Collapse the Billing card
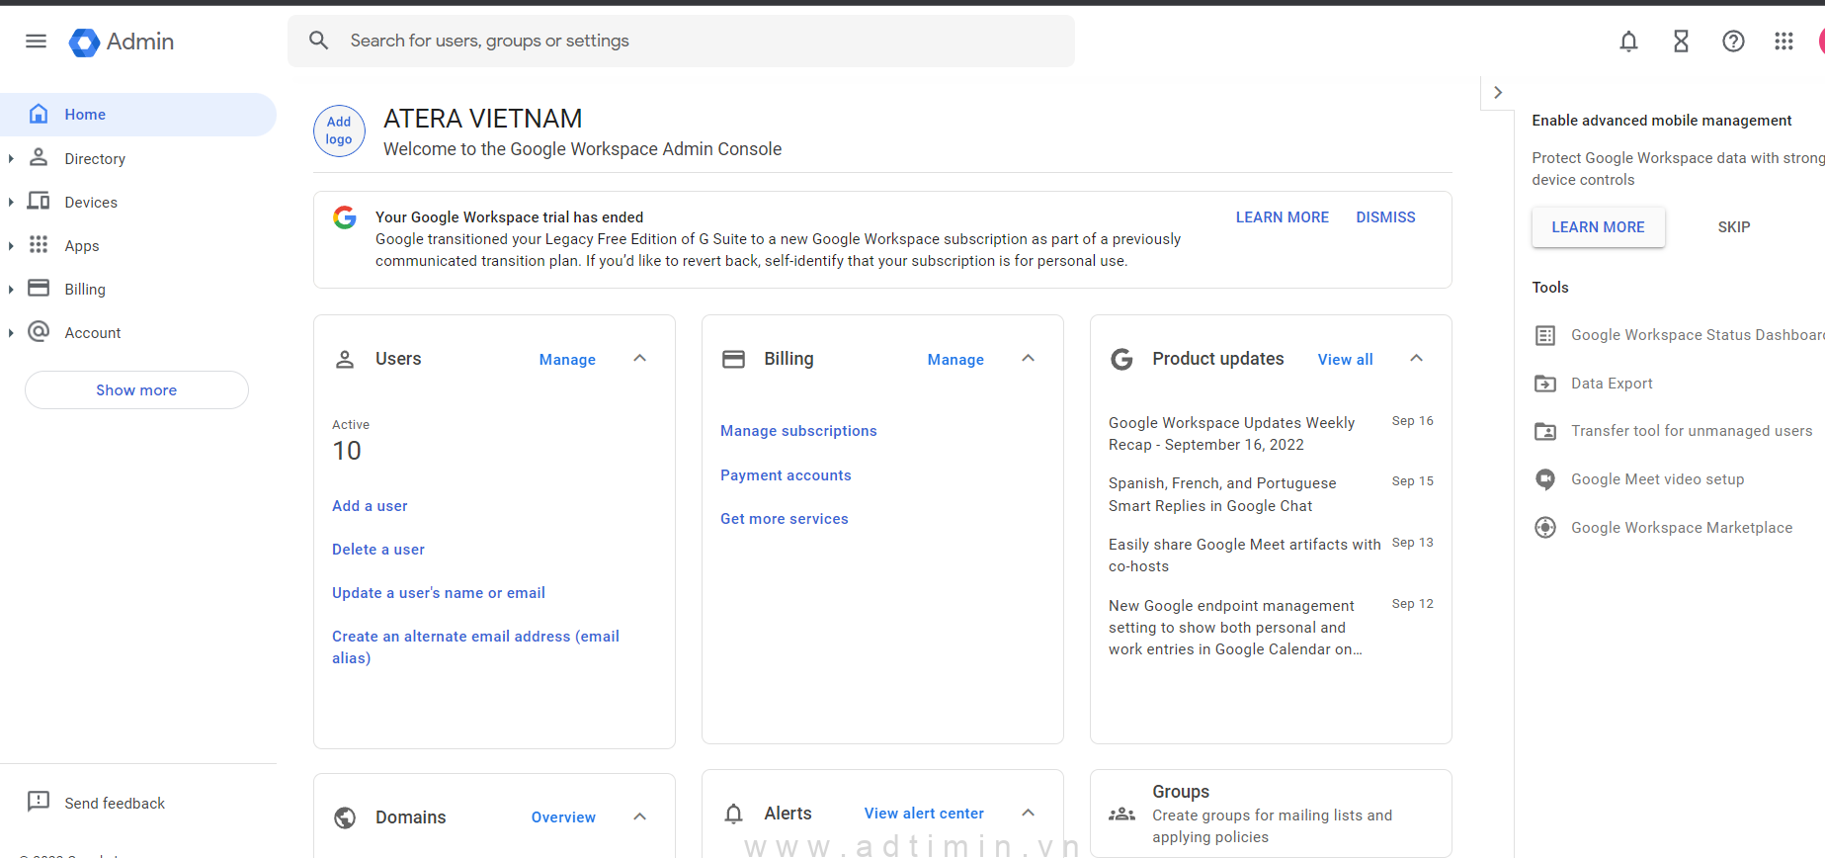Screen dimensions: 1825x858 (1028, 358)
